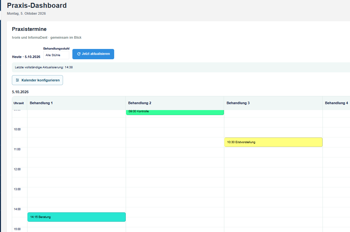Click the Jetzt aktualisieren button label

pyautogui.click(x=96, y=54)
